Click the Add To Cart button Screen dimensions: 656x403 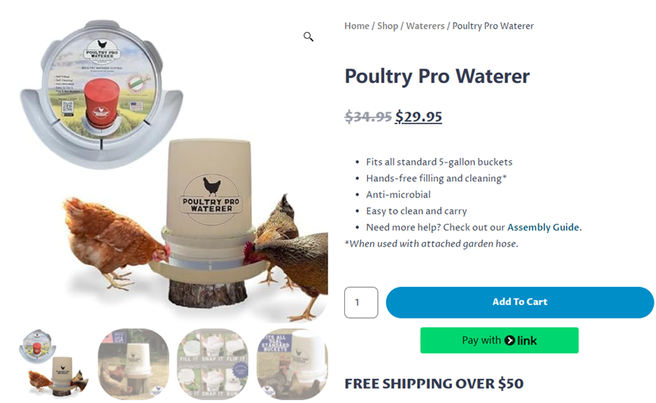click(519, 302)
